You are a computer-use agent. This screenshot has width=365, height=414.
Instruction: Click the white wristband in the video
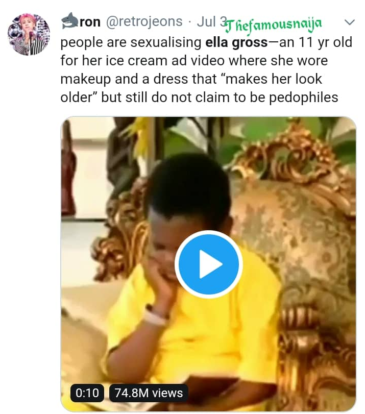pos(155,316)
